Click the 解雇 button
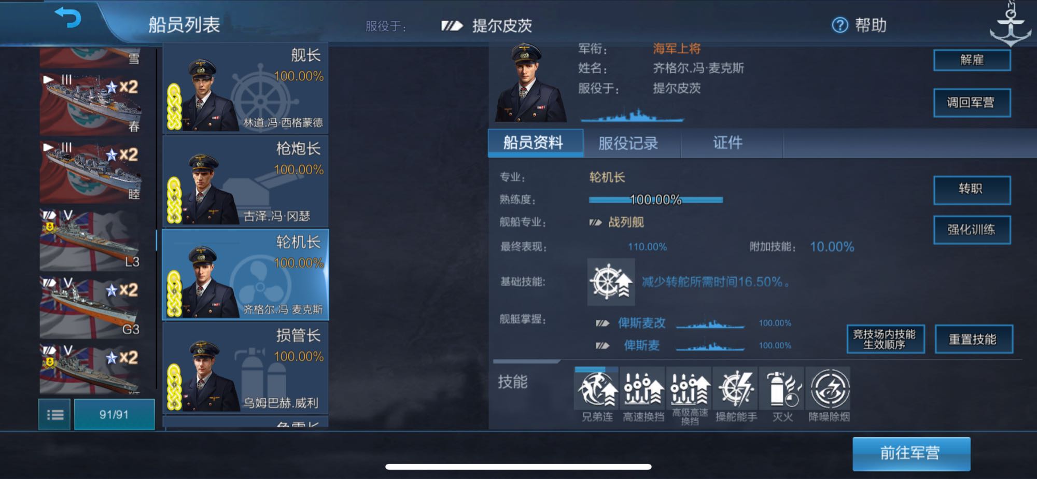 tap(972, 60)
